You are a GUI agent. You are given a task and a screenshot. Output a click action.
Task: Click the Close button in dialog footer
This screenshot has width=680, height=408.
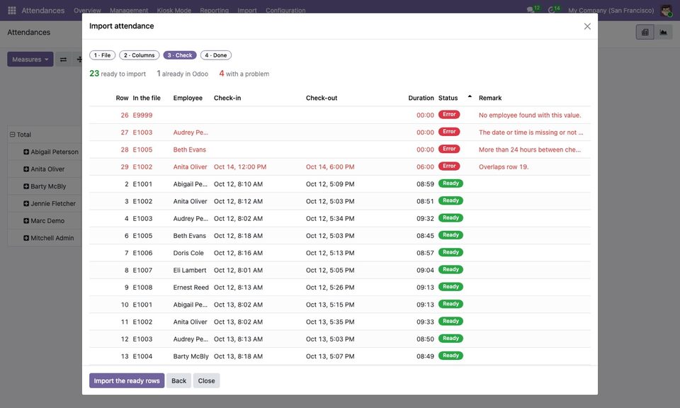pyautogui.click(x=206, y=380)
